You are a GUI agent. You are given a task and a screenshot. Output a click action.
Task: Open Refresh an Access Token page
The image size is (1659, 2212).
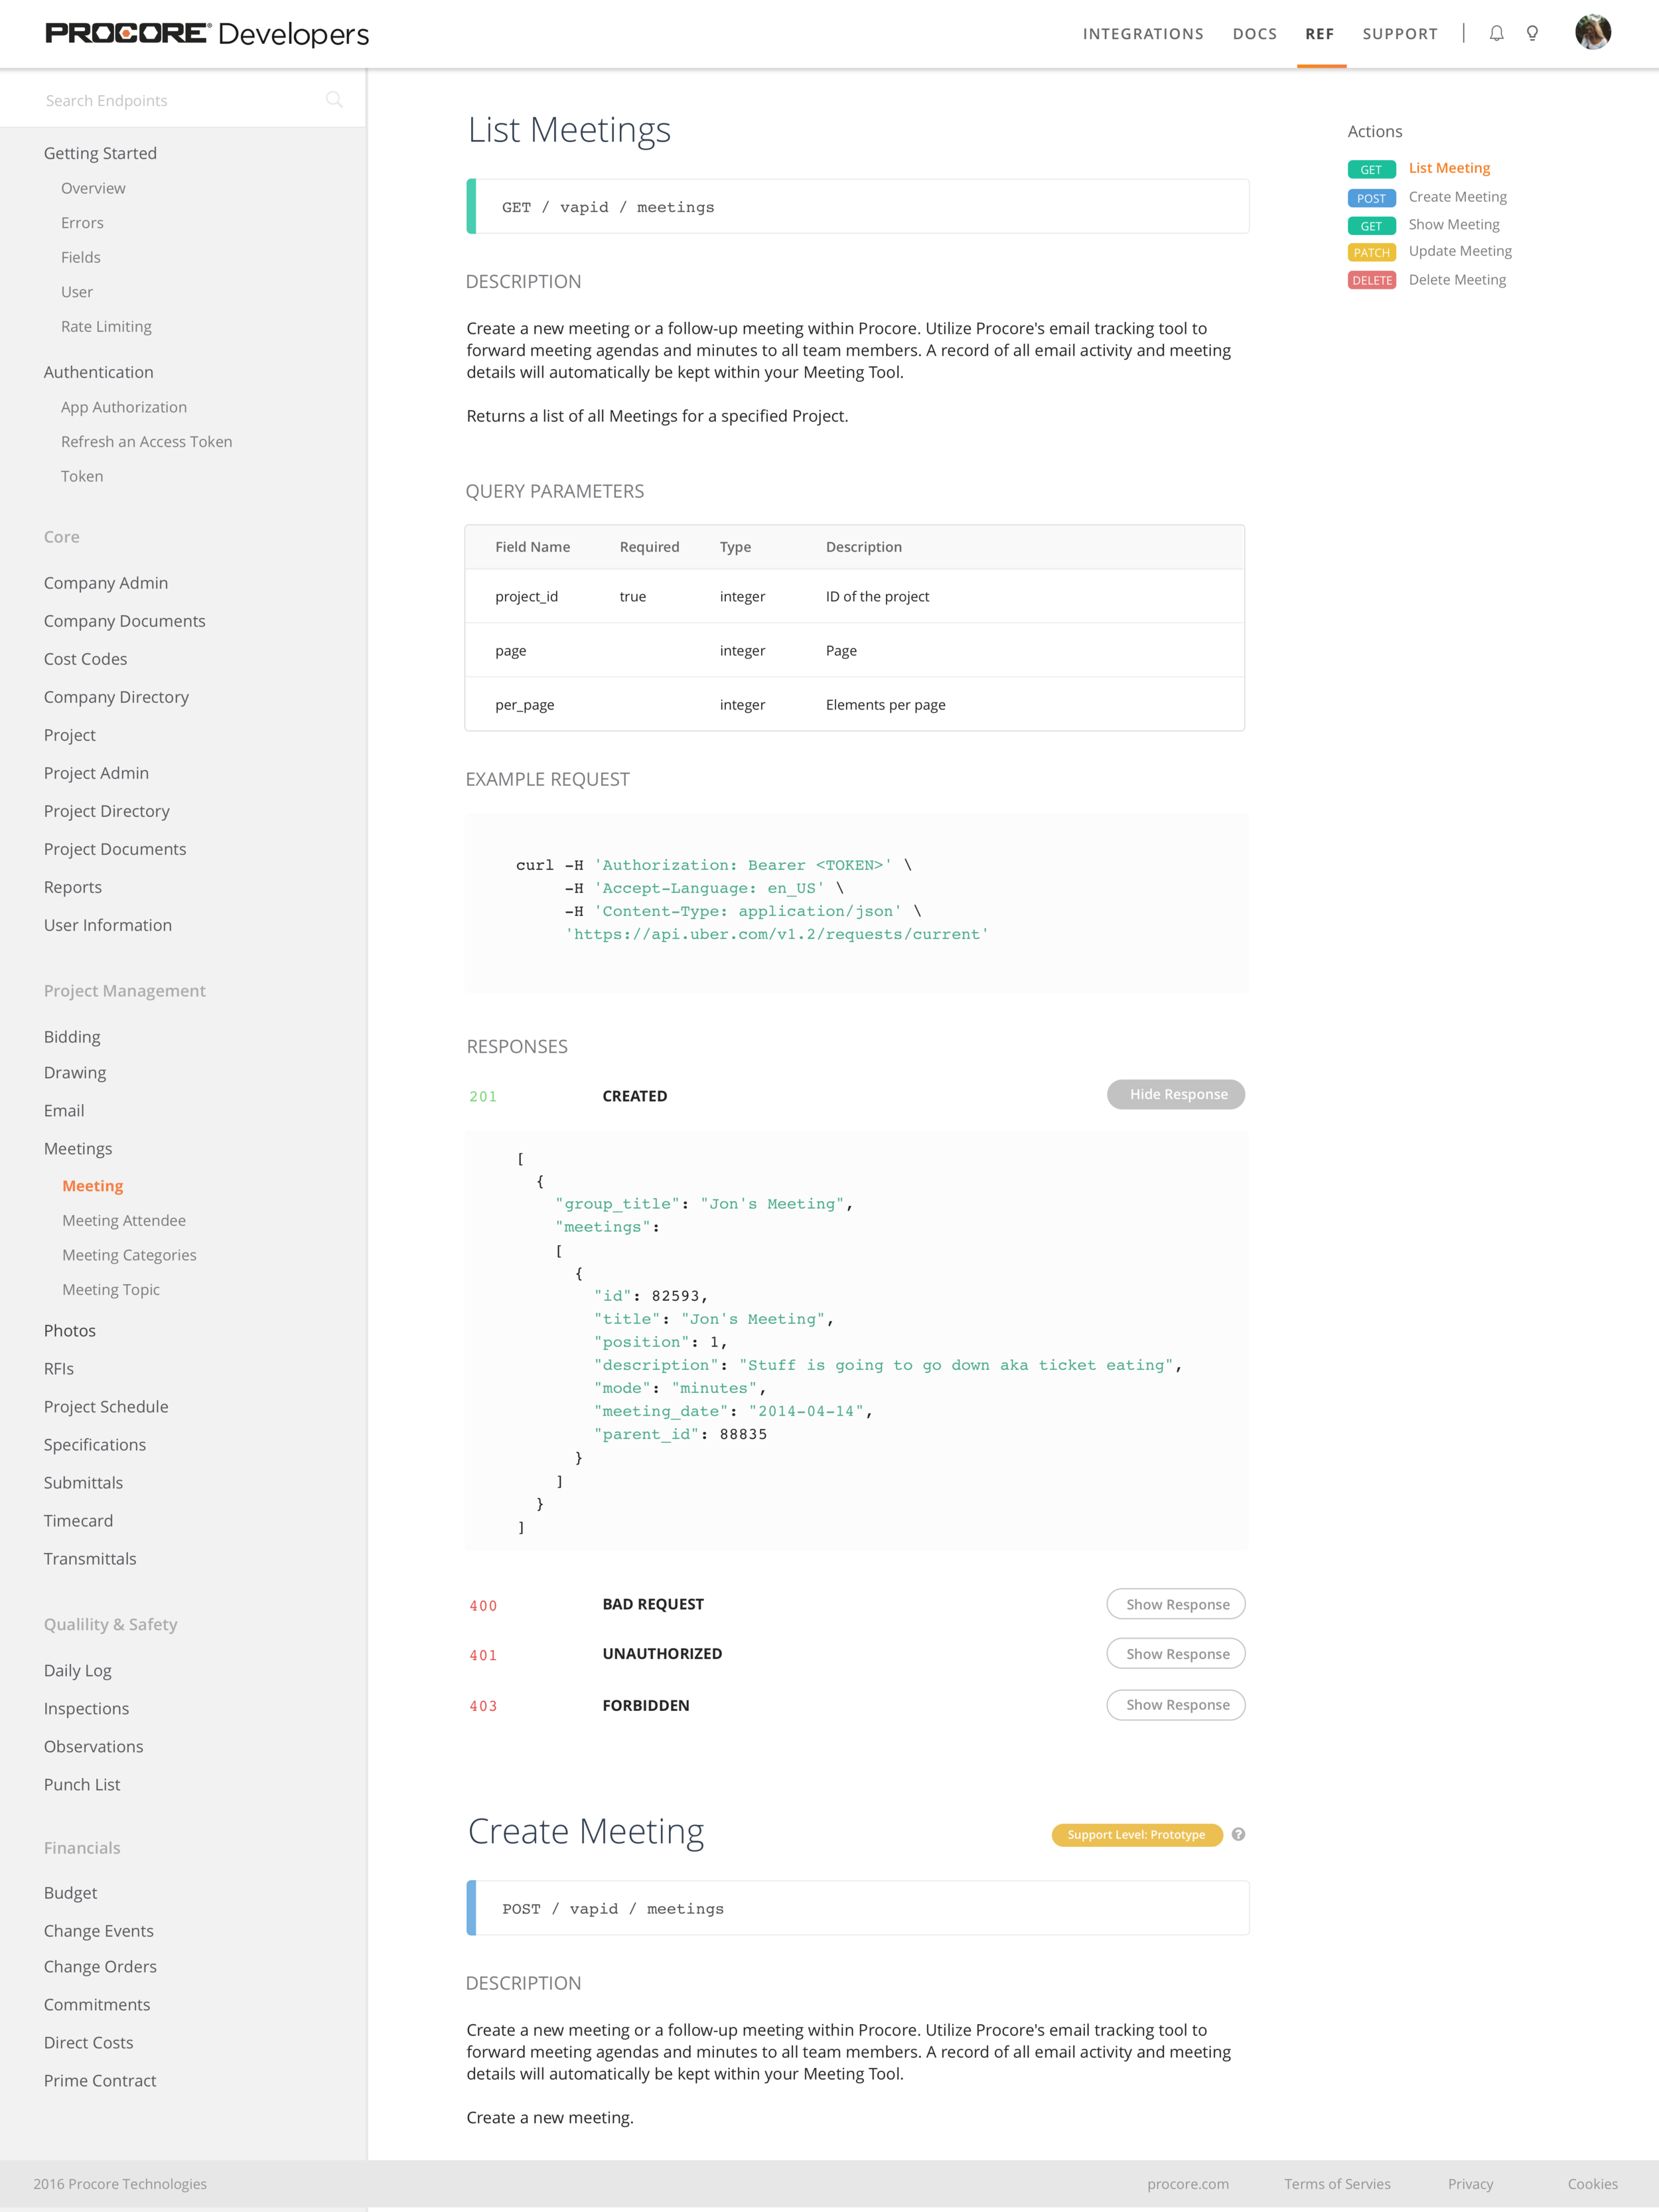146,442
